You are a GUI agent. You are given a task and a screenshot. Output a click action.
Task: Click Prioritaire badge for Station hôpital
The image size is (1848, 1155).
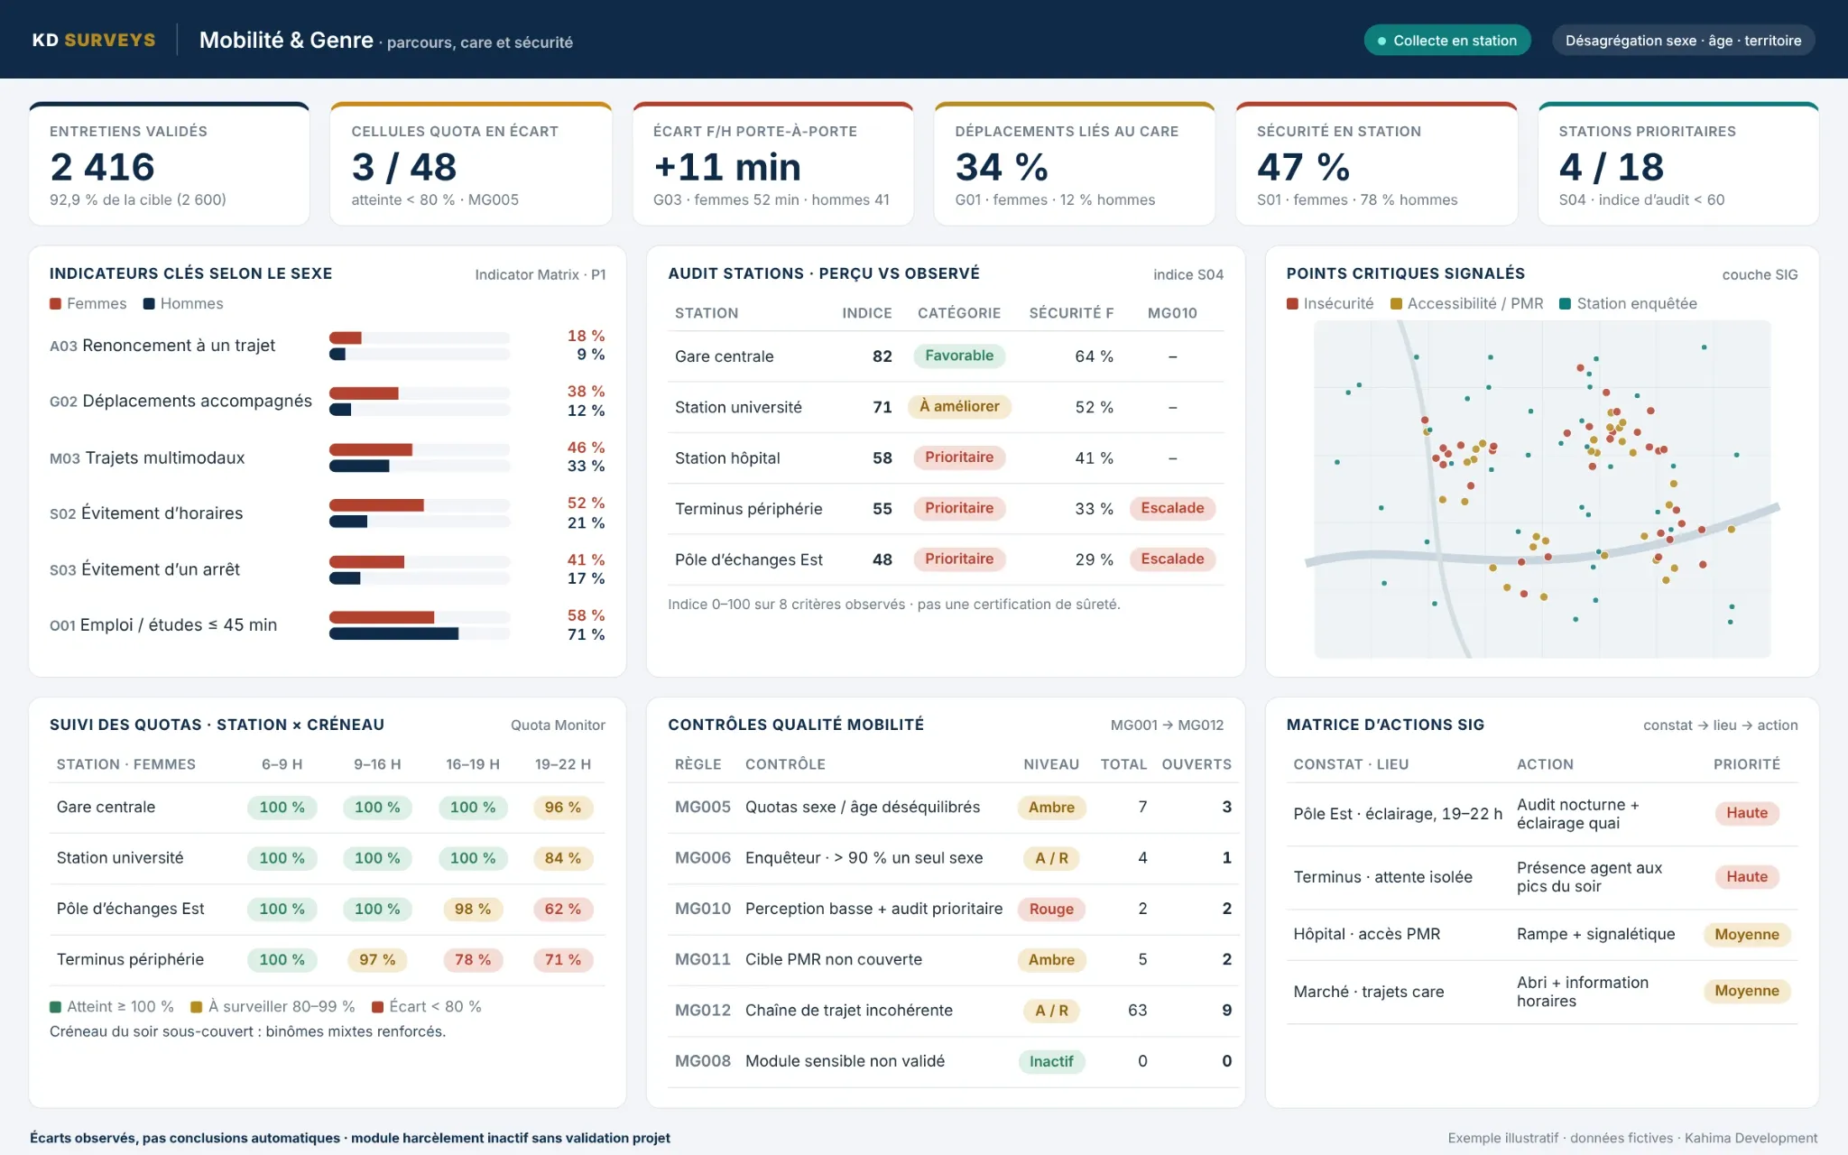coord(958,457)
